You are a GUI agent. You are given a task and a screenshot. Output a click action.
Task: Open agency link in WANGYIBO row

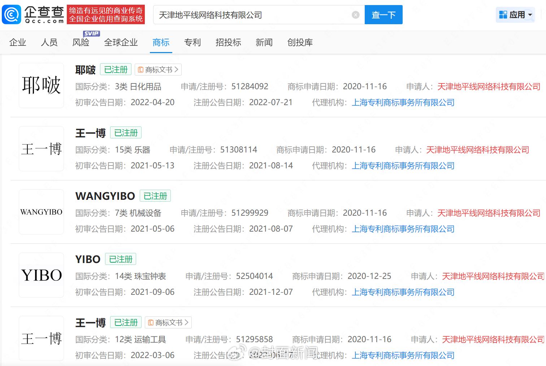[x=403, y=229]
